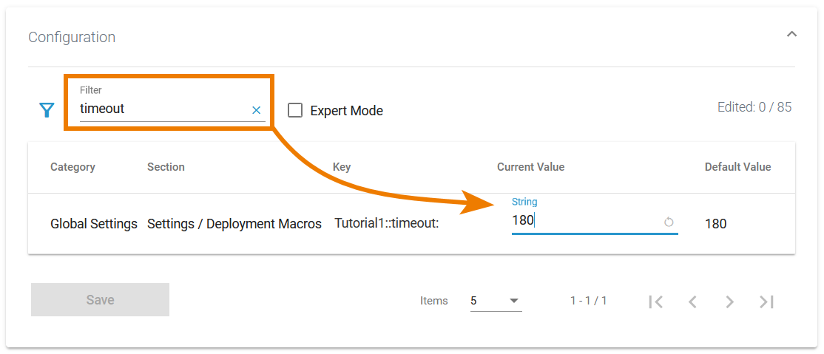Edit the Current Value string field
The image size is (824, 354).
click(x=584, y=220)
